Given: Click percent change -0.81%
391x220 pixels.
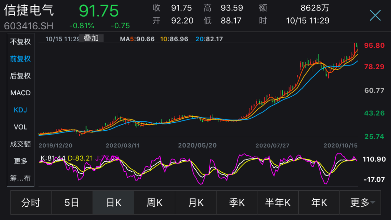Looking at the screenshot, I should 82,26.
